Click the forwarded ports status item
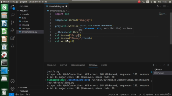This screenshot has height=96, width=172. [28, 94]
